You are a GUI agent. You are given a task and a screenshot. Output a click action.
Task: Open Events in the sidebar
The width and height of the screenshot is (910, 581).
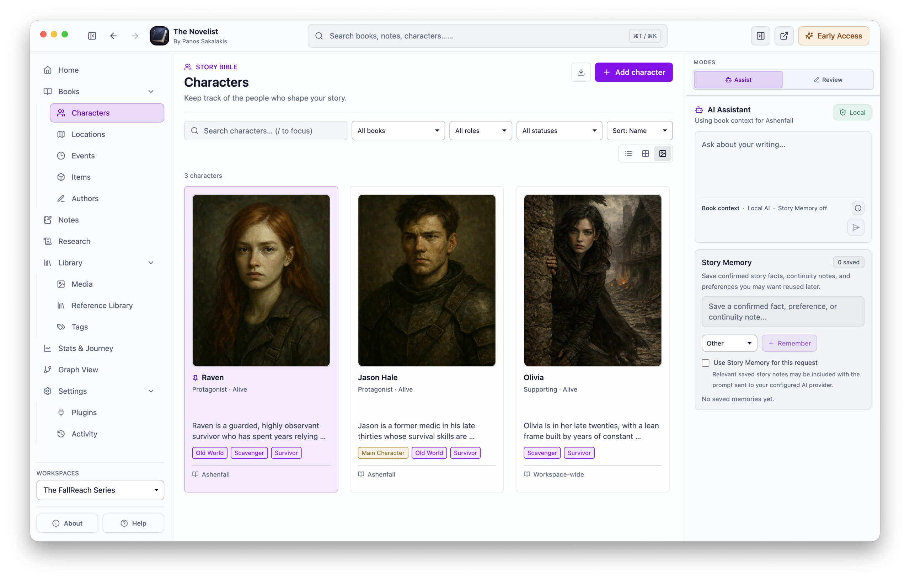coord(107,156)
